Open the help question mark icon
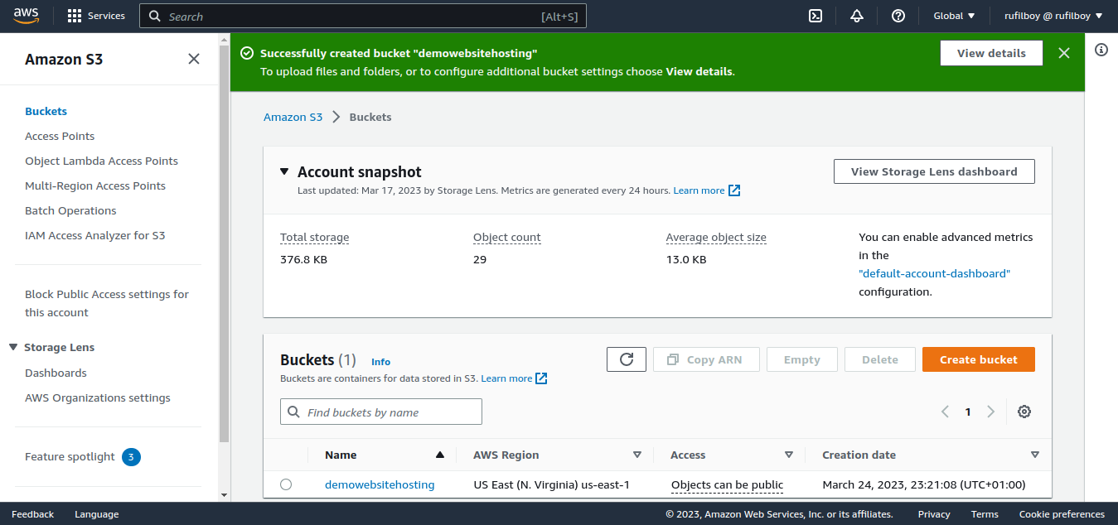This screenshot has width=1118, height=525. click(x=898, y=16)
